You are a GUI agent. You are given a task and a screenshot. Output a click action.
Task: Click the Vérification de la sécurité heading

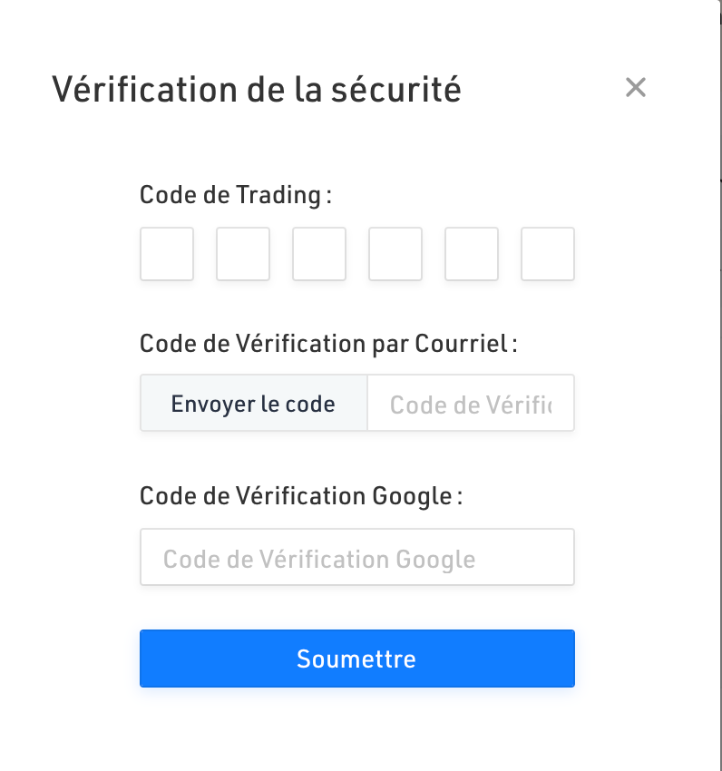[257, 90]
